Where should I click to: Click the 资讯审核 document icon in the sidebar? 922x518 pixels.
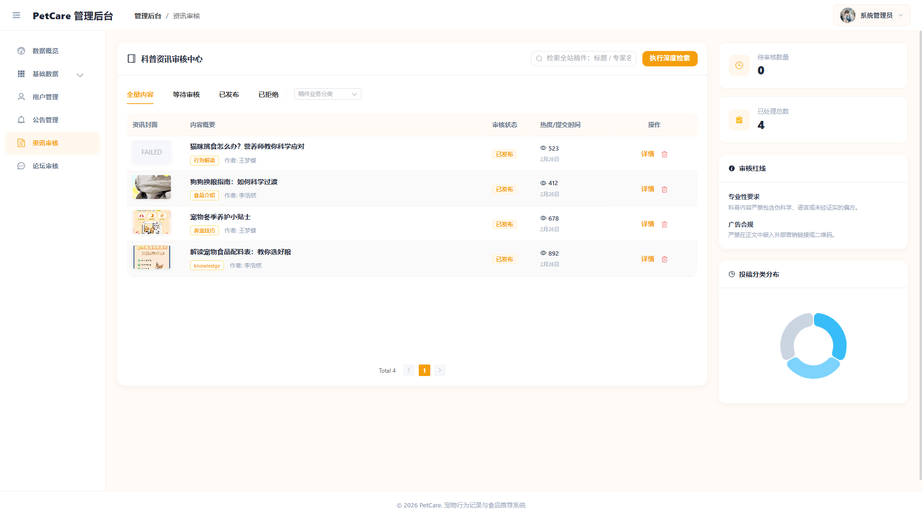[x=21, y=143]
